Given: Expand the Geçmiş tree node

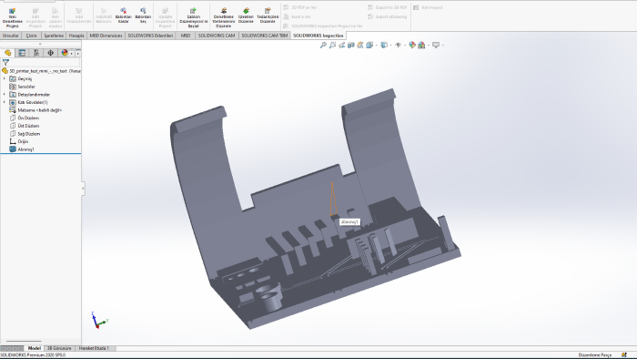Looking at the screenshot, I should coord(5,78).
